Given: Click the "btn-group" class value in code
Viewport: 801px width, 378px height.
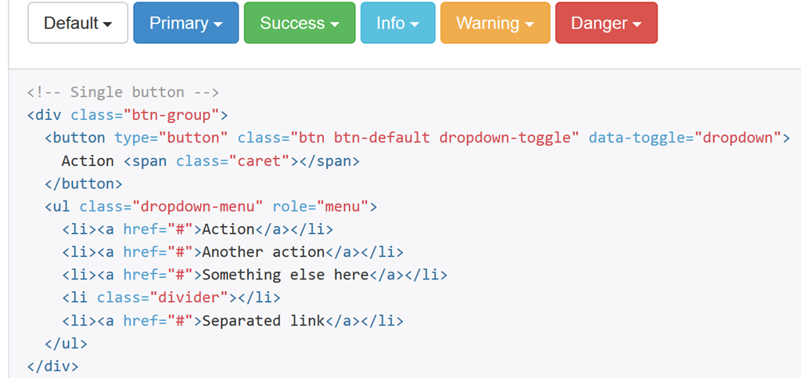Looking at the screenshot, I should coord(171,115).
